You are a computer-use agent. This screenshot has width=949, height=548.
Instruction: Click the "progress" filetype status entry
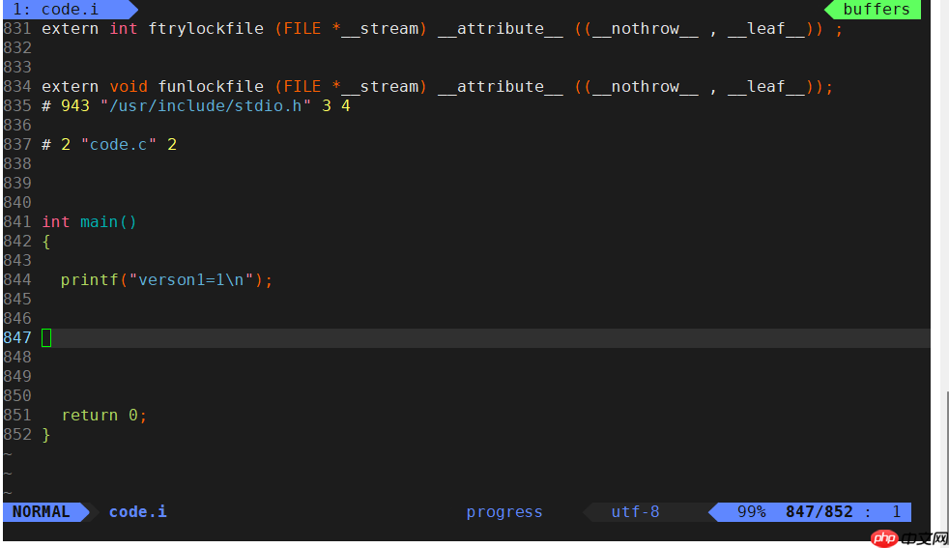click(504, 512)
